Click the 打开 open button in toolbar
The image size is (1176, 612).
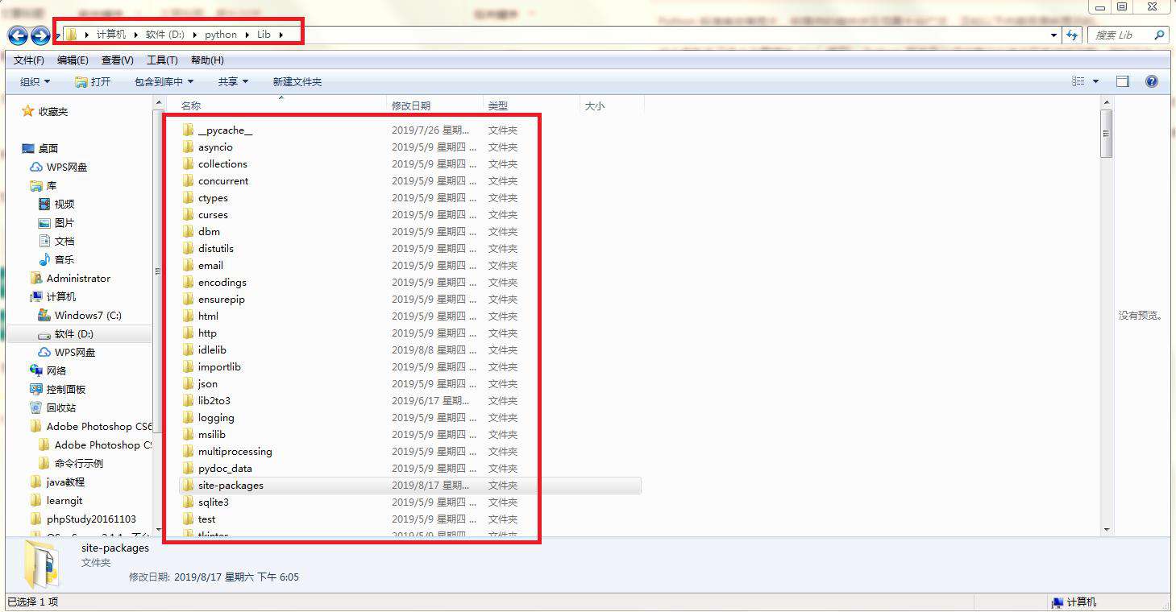coord(93,81)
